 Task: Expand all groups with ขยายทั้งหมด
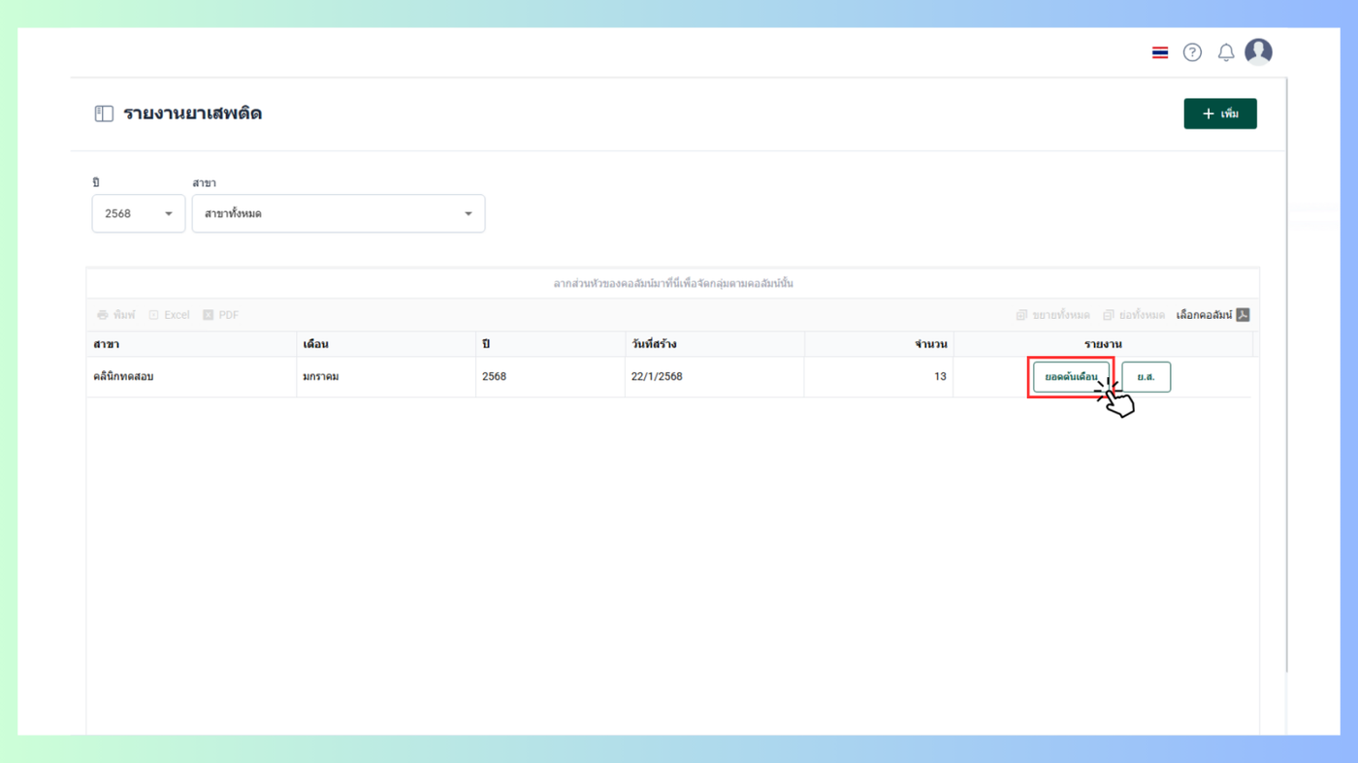pos(1052,315)
